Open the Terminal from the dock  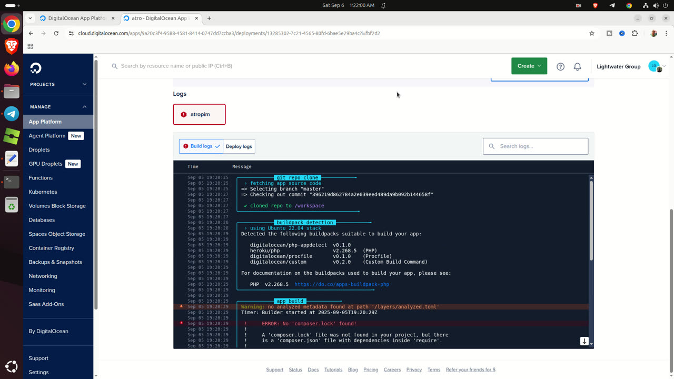click(12, 182)
